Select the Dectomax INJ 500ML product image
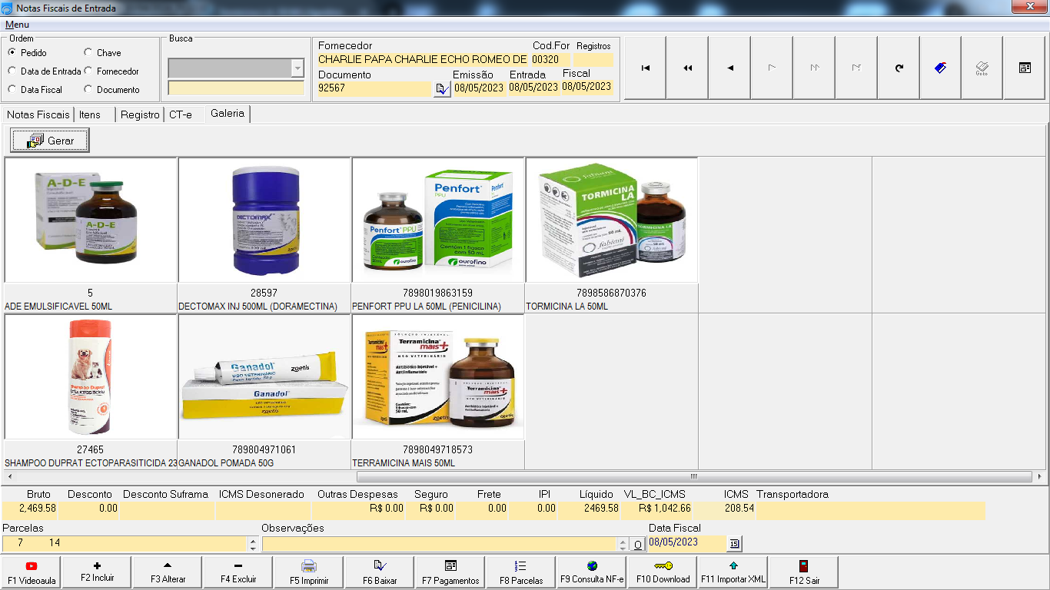 tap(264, 220)
